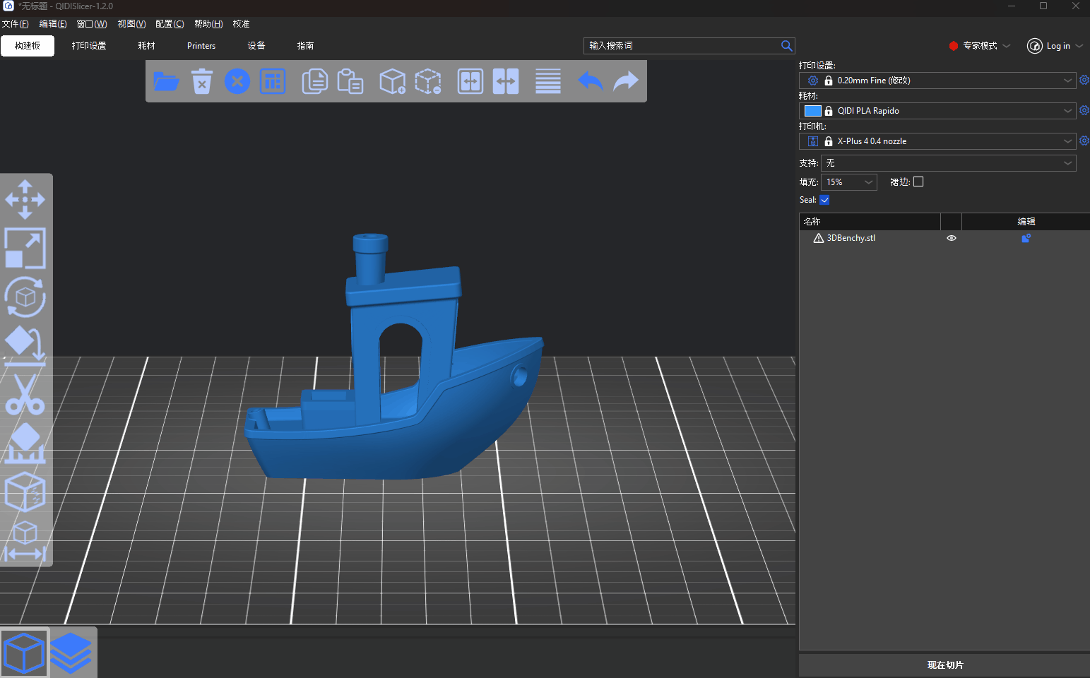Delete selected model with trash icon
Screen dimensions: 1090x678
pyautogui.click(x=202, y=81)
